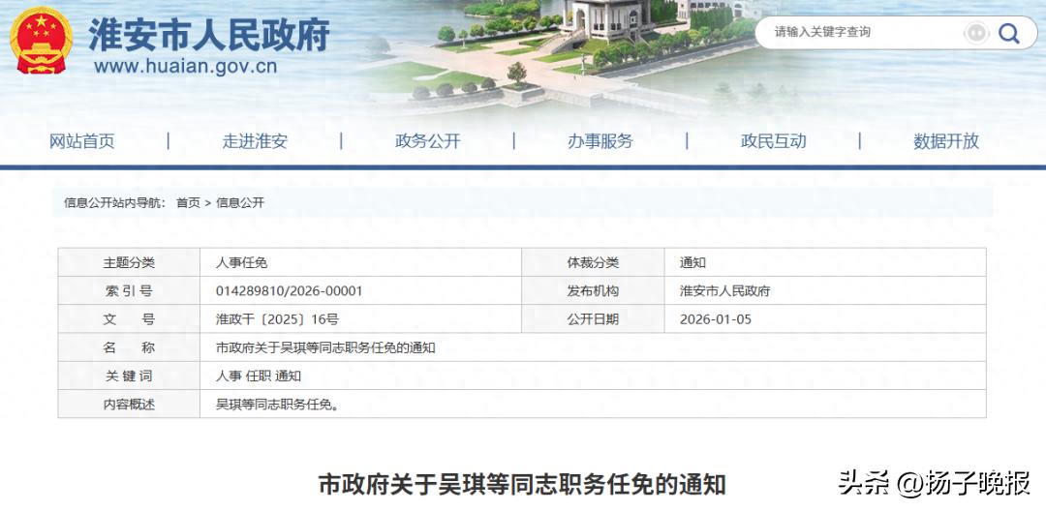Open the 网站首页 navigation tab
Screen dimensions: 1046x512
click(82, 141)
